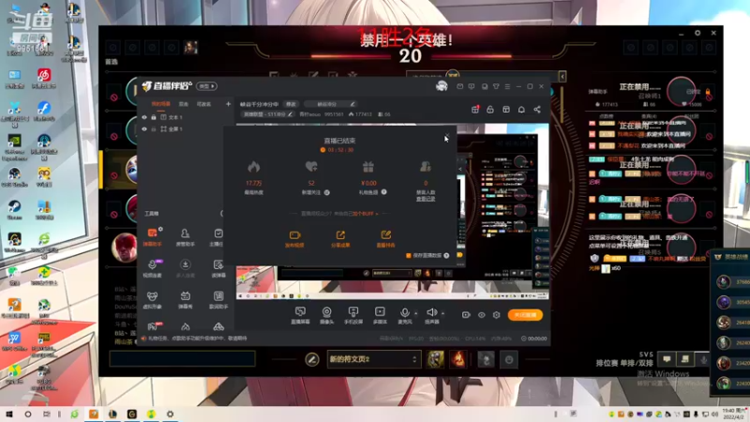Image resolution: width=750 pixels, height=422 pixels.
Task: Open help icon beside save stream data
Action: (x=446, y=255)
